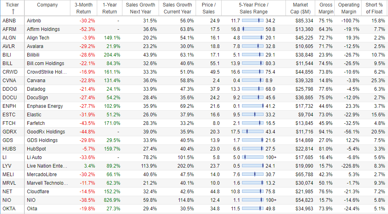Click the sort arrow under Ticker header
The image size is (388, 214).
coord(13,11)
